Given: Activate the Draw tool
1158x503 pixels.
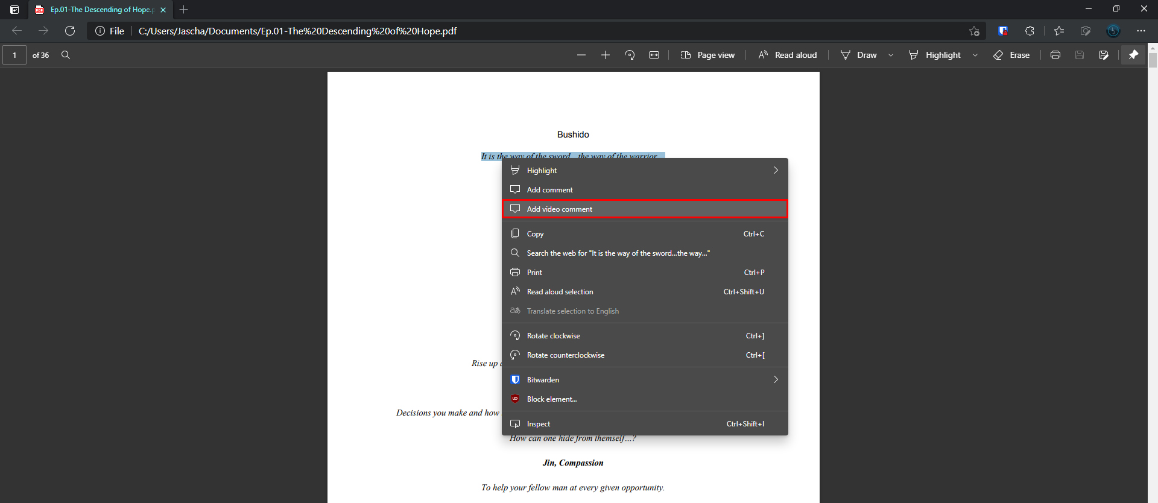Looking at the screenshot, I should (859, 55).
